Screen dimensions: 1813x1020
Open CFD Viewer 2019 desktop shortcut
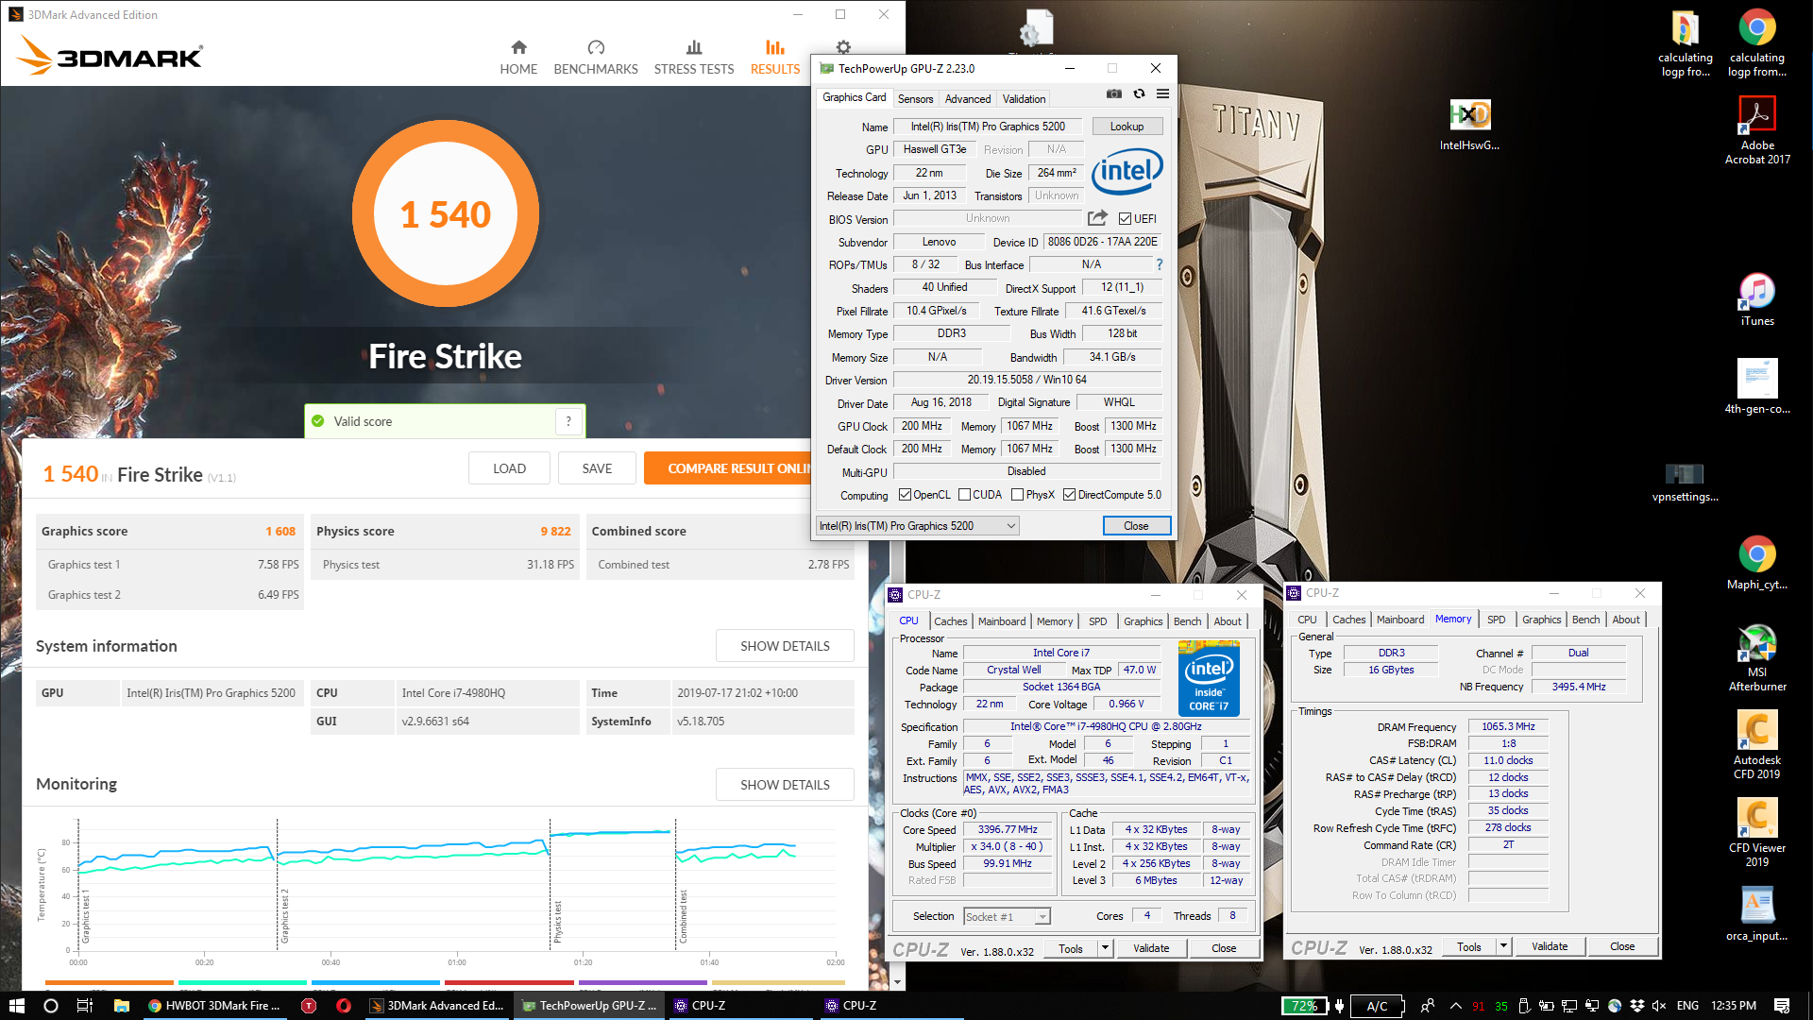coord(1756,833)
